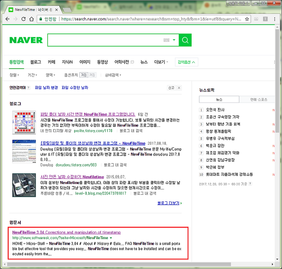This screenshot has width=282, height=269.
Task: Click the address bar URL
Action: [x=151, y=19]
